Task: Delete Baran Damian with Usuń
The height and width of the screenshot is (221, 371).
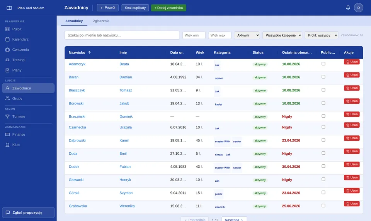Action: click(x=352, y=75)
